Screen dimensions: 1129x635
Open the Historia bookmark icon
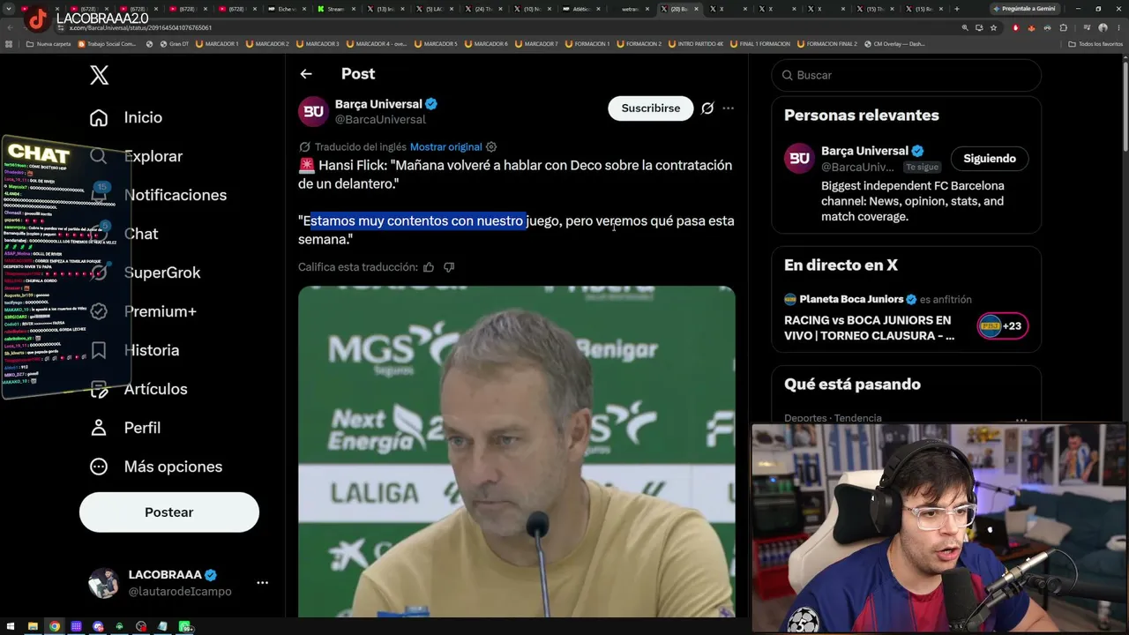click(x=99, y=350)
